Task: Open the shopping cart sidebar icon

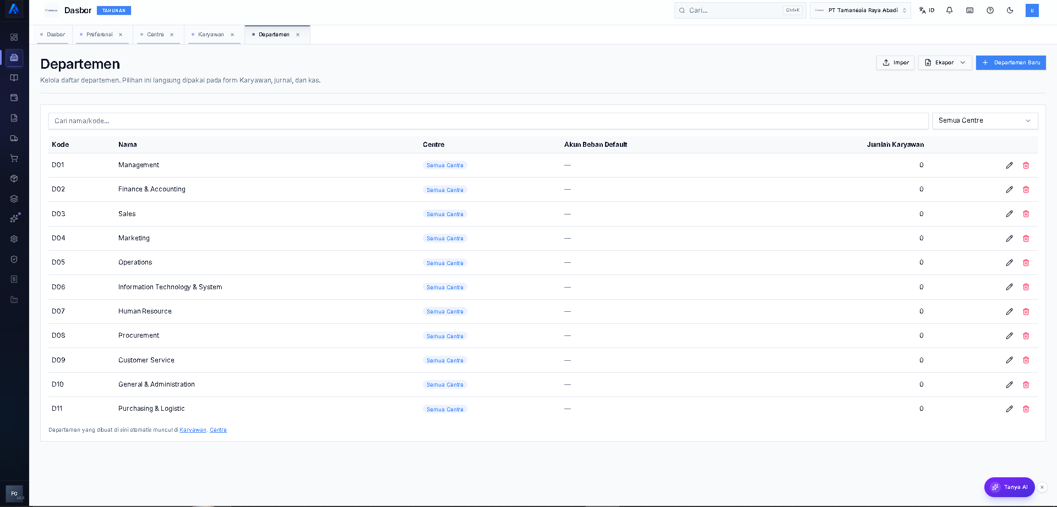Action: 14,158
